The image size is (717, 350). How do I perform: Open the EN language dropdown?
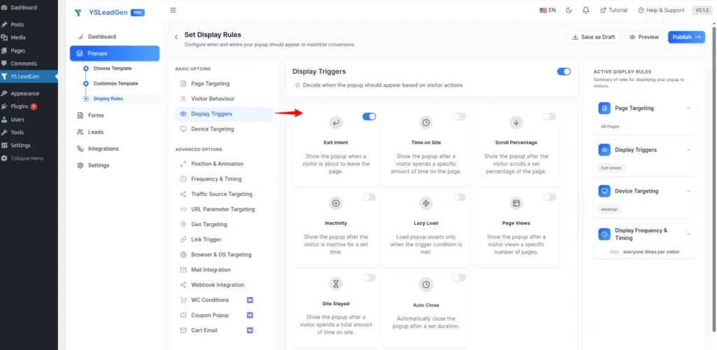pos(548,10)
